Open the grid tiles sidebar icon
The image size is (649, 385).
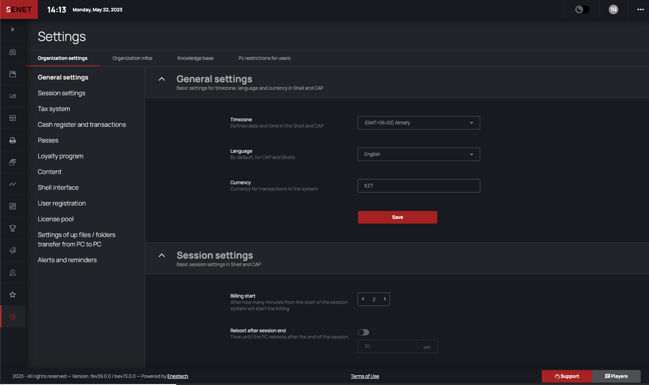(13, 206)
